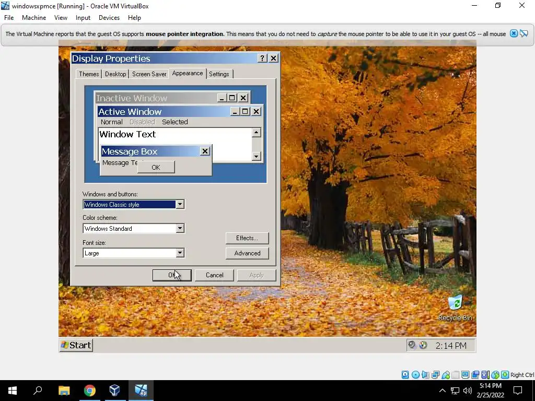Click the 'Selected' preview menu item
Viewport: 535px width, 401px height.
tap(175, 122)
